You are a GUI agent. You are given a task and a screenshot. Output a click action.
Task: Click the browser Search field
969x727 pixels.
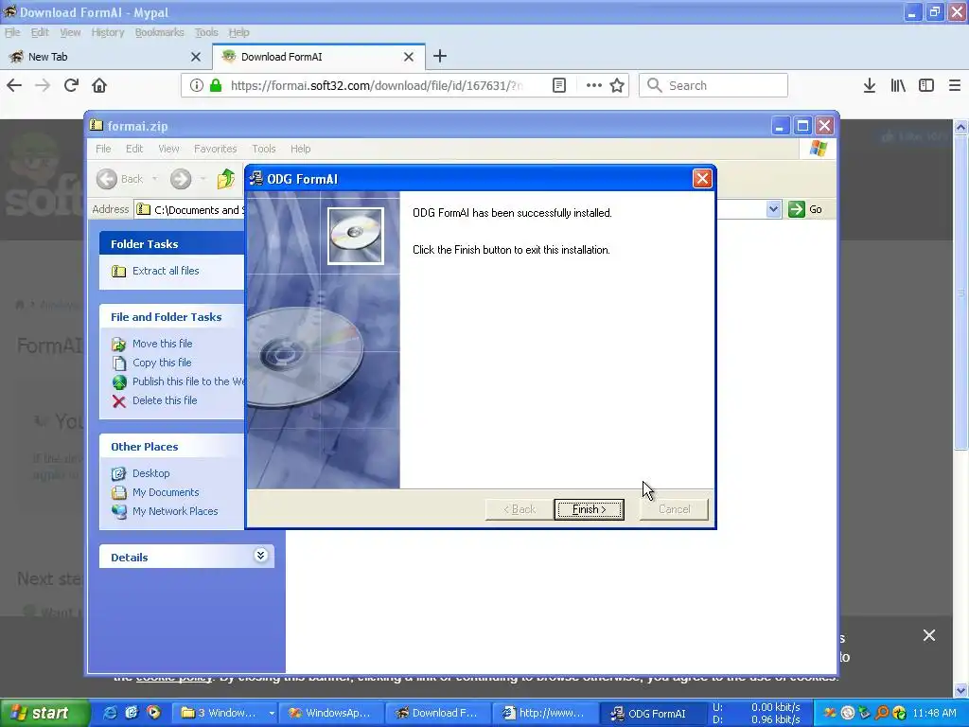[x=714, y=85]
